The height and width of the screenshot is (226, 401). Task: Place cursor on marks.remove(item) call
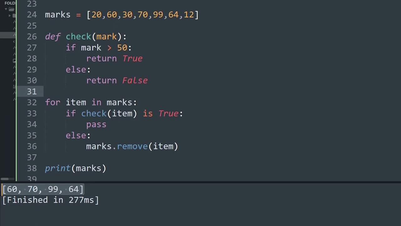(132, 146)
